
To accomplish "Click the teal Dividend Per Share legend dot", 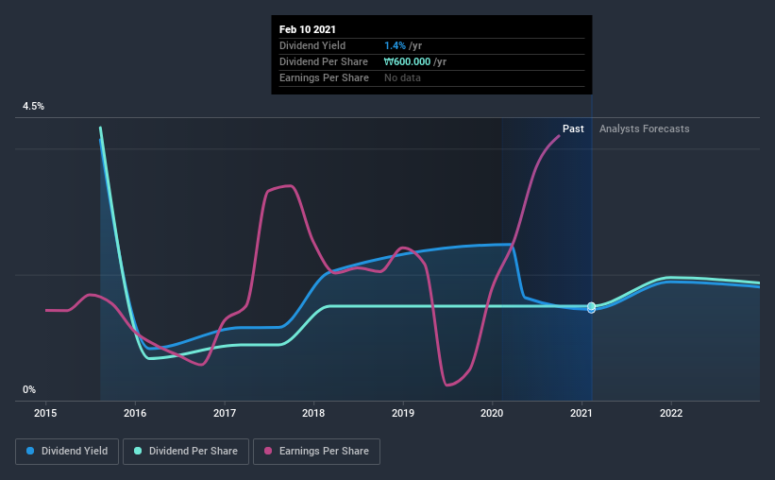I will click(x=138, y=451).
